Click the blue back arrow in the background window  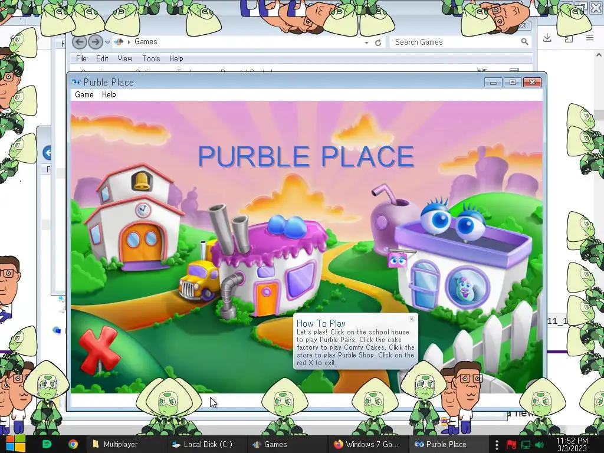47,153
